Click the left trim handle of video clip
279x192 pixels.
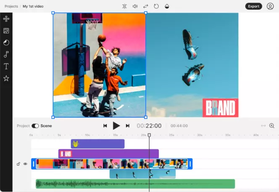34,164
